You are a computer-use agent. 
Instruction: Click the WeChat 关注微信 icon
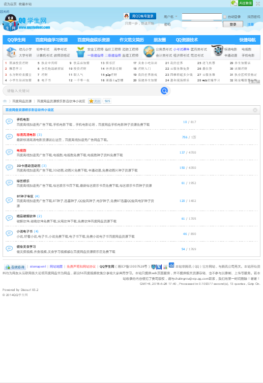tap(242, 3)
